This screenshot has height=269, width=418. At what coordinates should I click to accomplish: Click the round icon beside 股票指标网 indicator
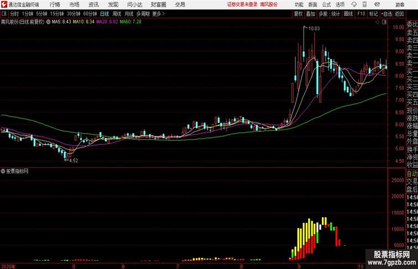pyautogui.click(x=3, y=171)
